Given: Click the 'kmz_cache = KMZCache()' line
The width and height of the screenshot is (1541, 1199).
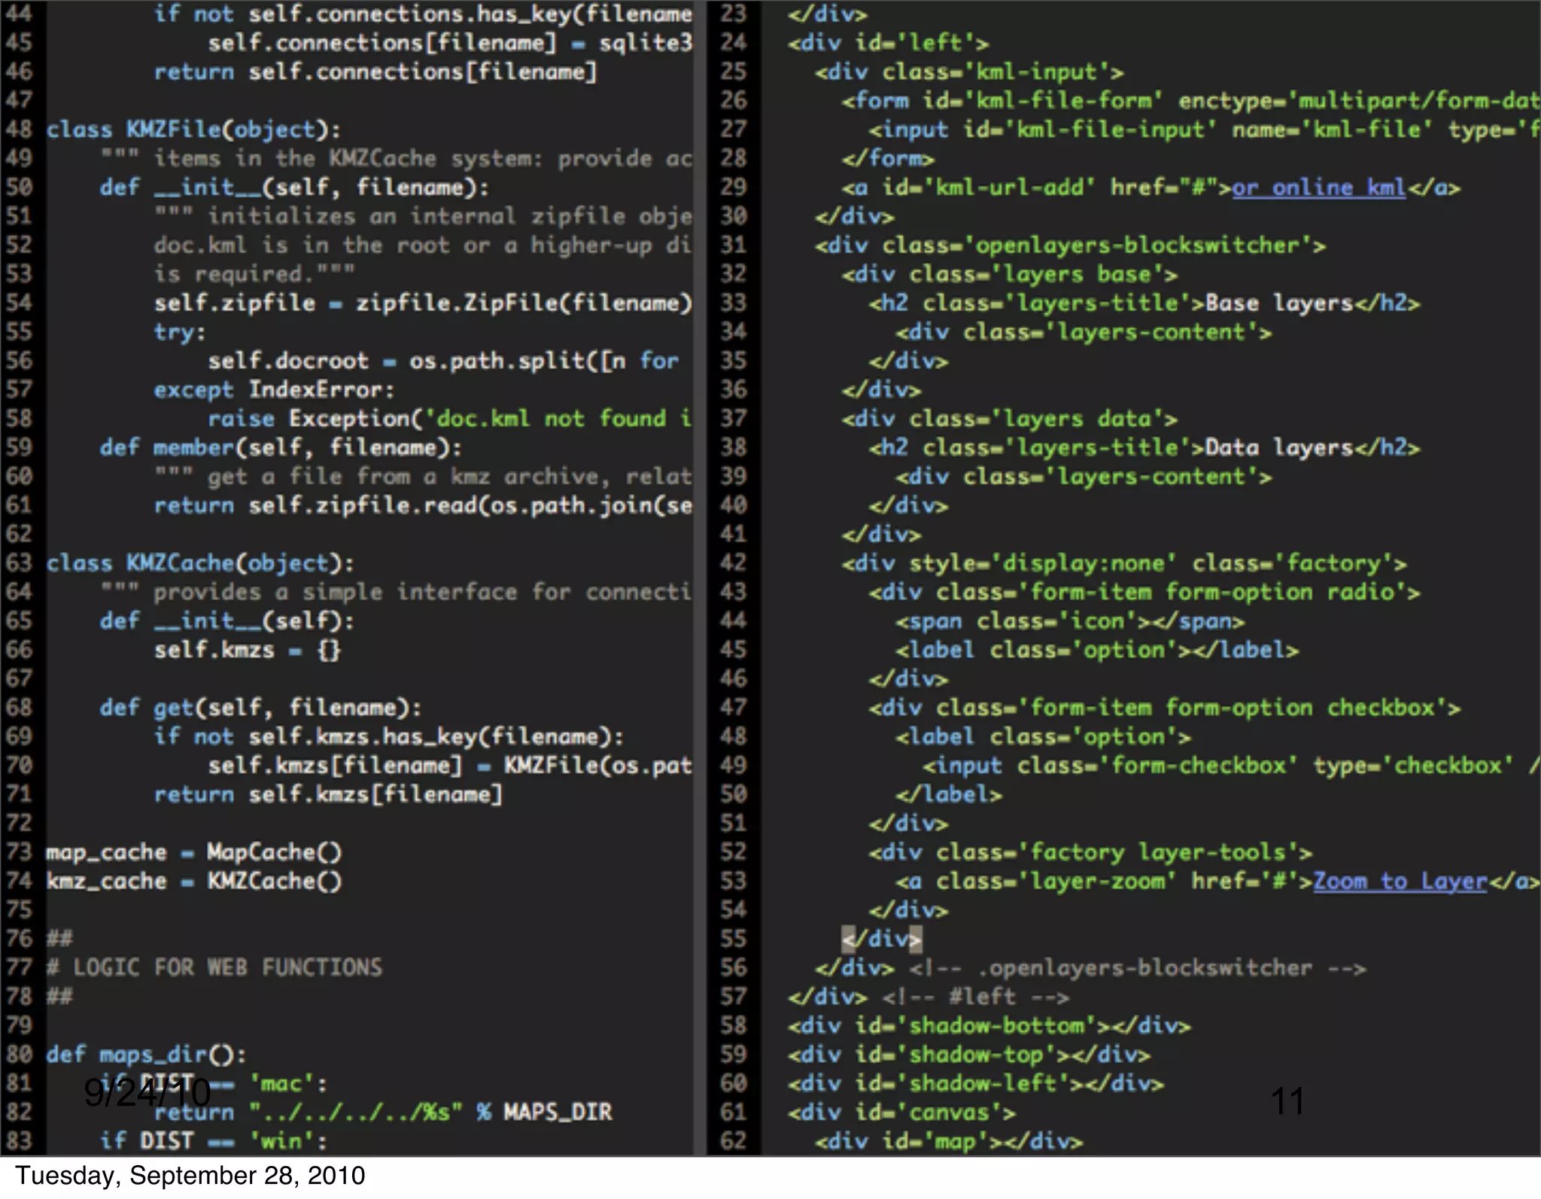Looking at the screenshot, I should click(193, 881).
